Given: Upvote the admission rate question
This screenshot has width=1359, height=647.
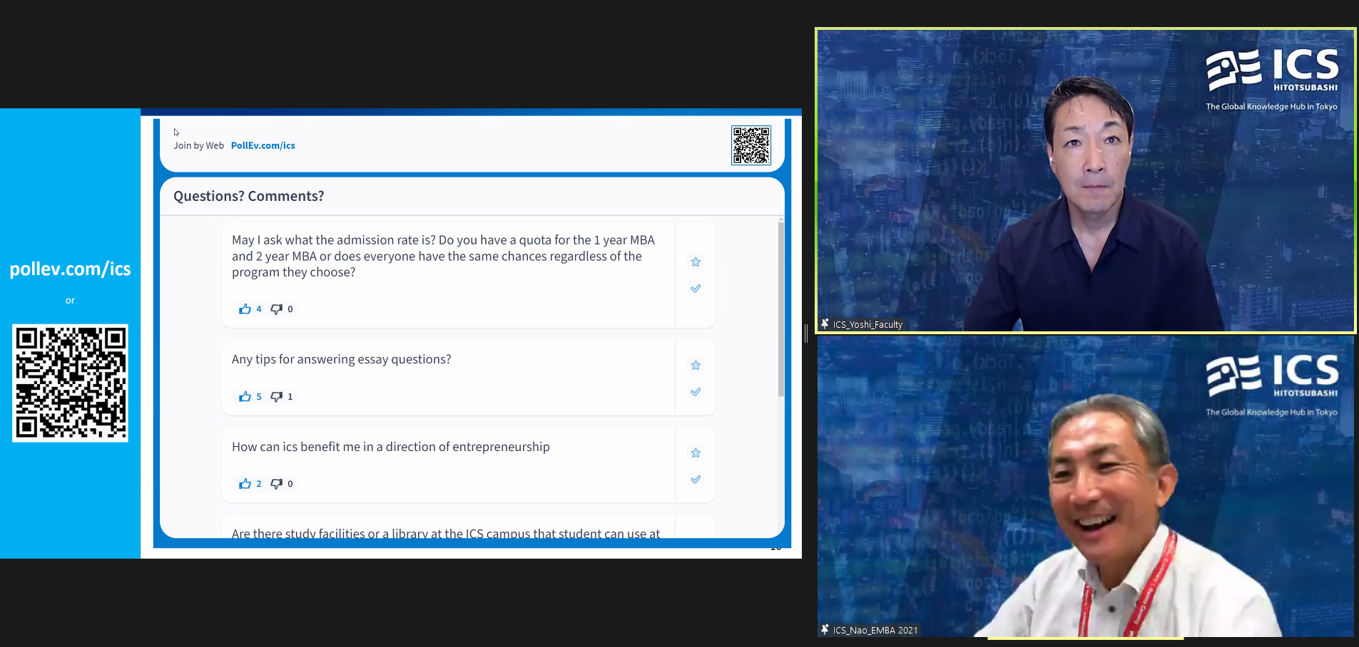Looking at the screenshot, I should (x=245, y=309).
